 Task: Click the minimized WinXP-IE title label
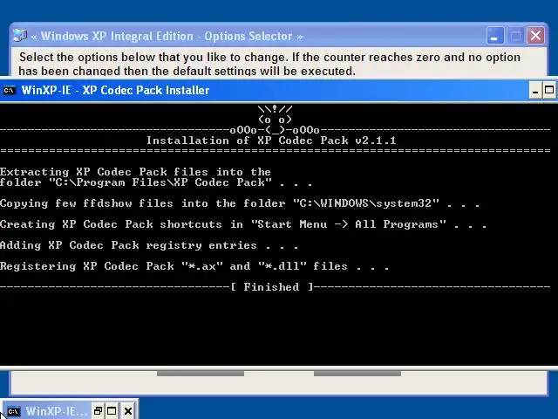[56, 411]
